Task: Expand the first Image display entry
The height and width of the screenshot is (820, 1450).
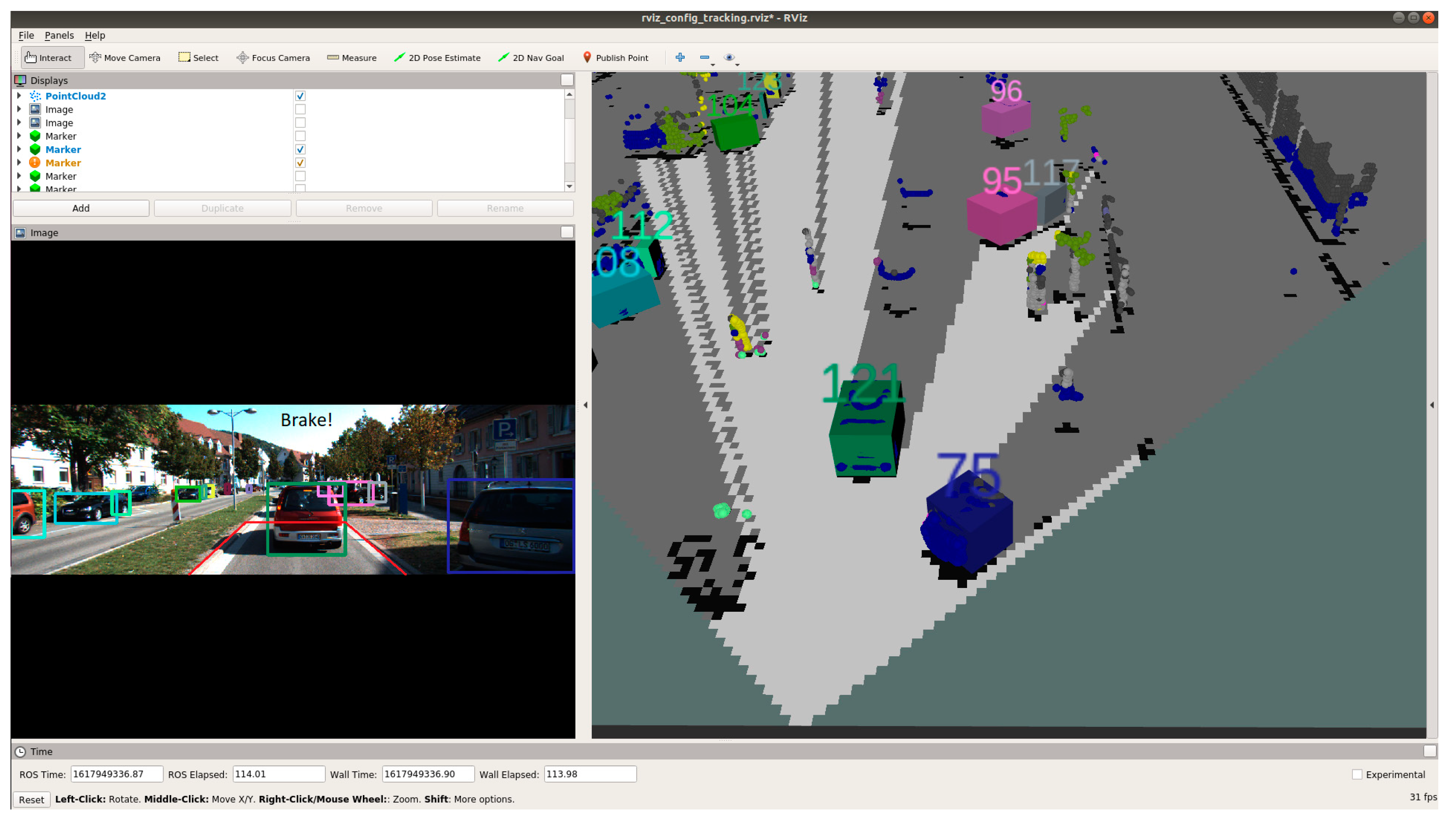Action: (x=19, y=109)
